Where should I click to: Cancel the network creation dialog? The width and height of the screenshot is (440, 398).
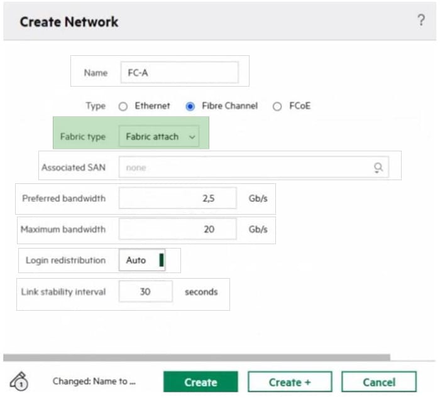[x=378, y=382]
